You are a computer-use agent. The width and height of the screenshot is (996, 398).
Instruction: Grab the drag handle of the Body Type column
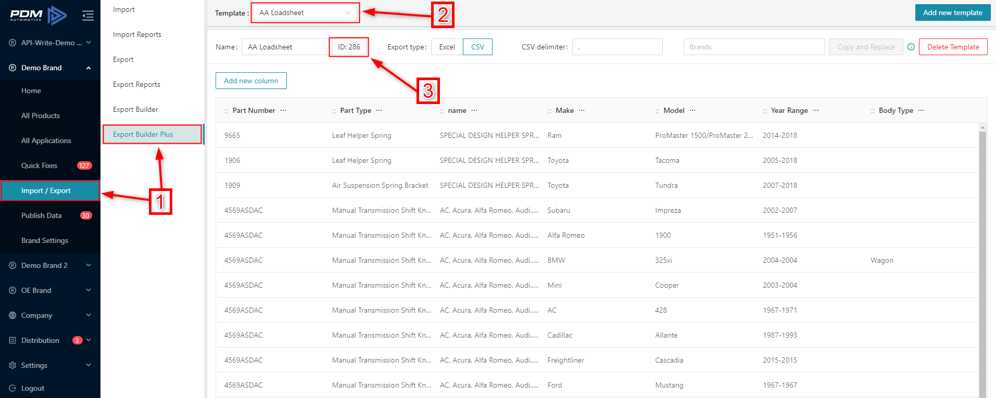click(x=873, y=111)
